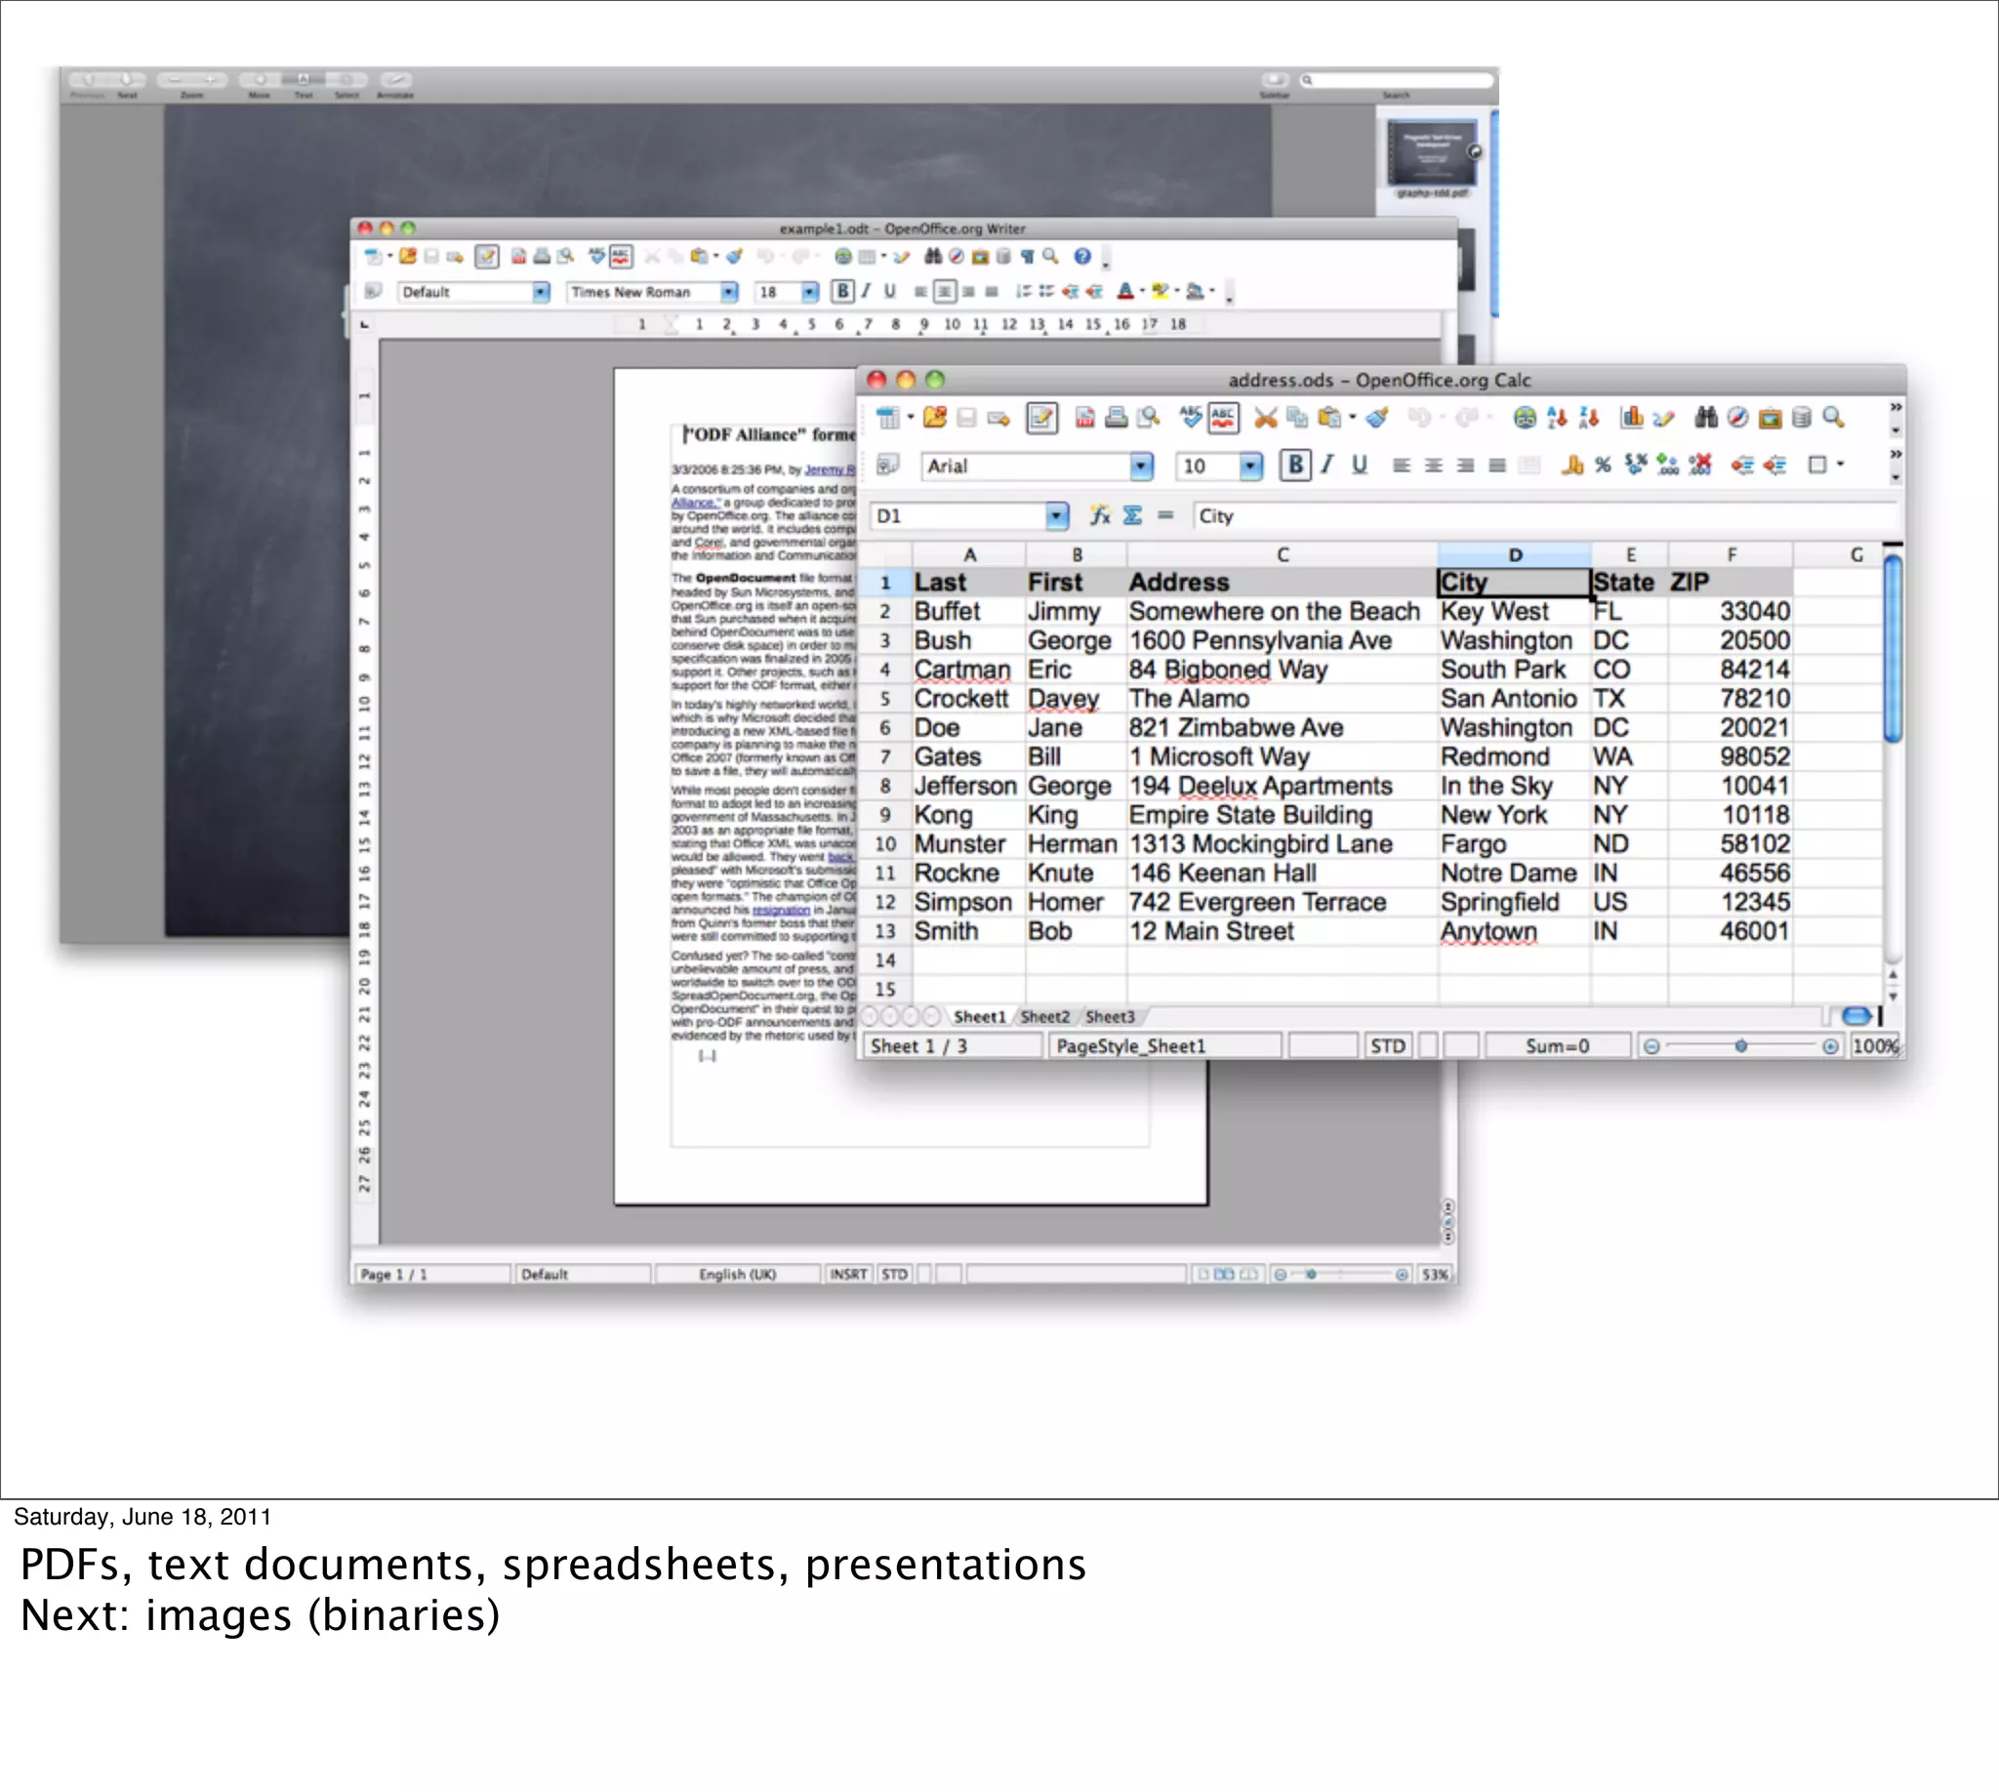Open paragraph style Default dropdown in Writer
Image resolution: width=1999 pixels, height=1792 pixels.
coord(541,292)
